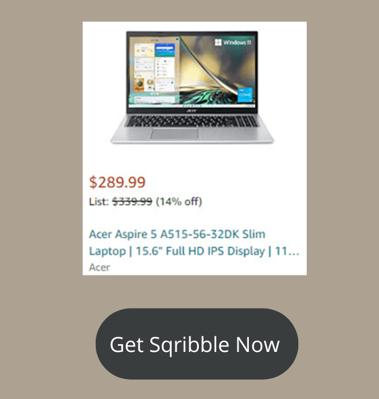Open the Acer Aspire 5 A515-56-32DK Slim link

[x=177, y=234]
